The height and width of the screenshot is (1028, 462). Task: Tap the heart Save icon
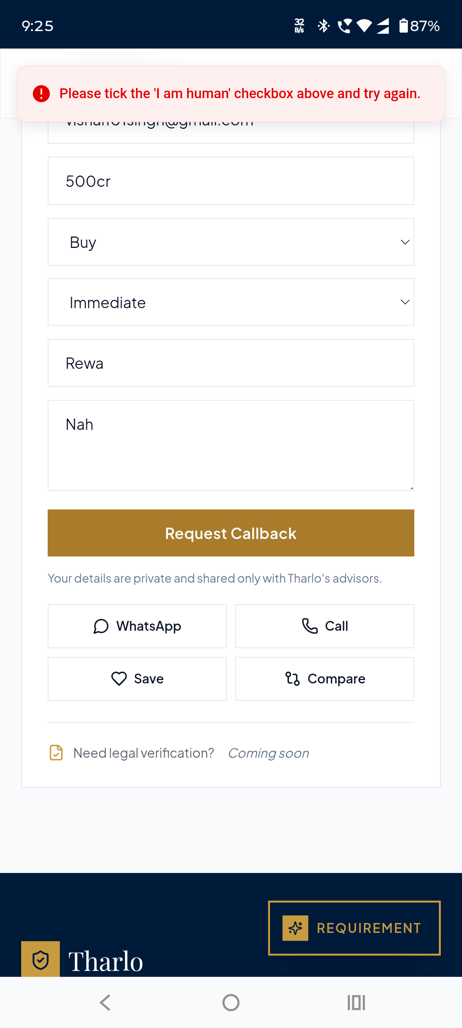coord(119,679)
